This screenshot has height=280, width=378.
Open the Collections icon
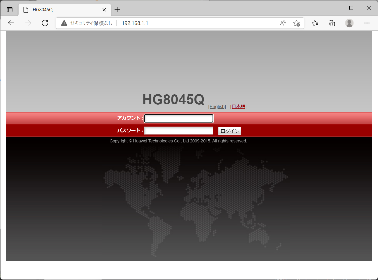pyautogui.click(x=332, y=23)
